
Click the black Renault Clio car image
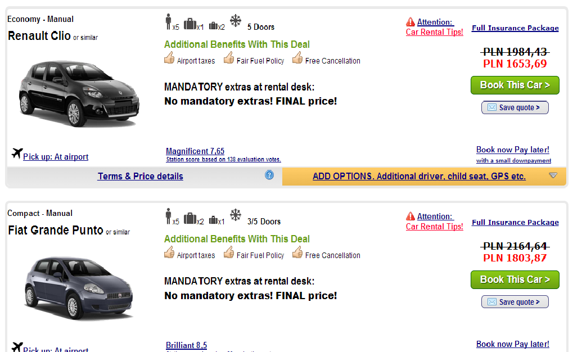tap(79, 94)
